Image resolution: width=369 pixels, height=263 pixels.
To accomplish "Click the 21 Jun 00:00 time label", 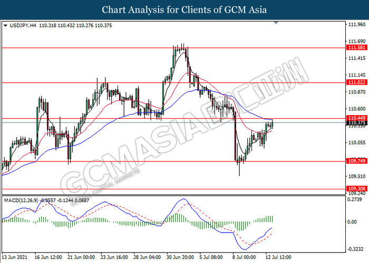I will (x=81, y=257).
